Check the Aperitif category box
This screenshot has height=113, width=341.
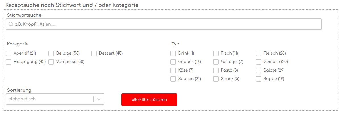point(9,53)
